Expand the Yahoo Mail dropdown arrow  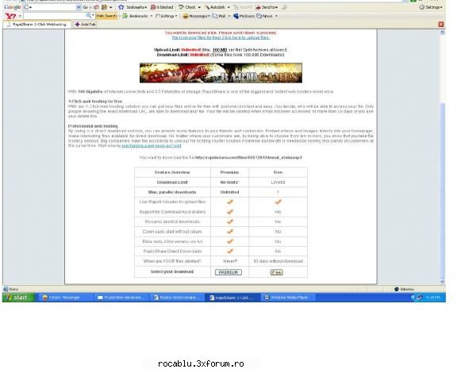(x=229, y=16)
